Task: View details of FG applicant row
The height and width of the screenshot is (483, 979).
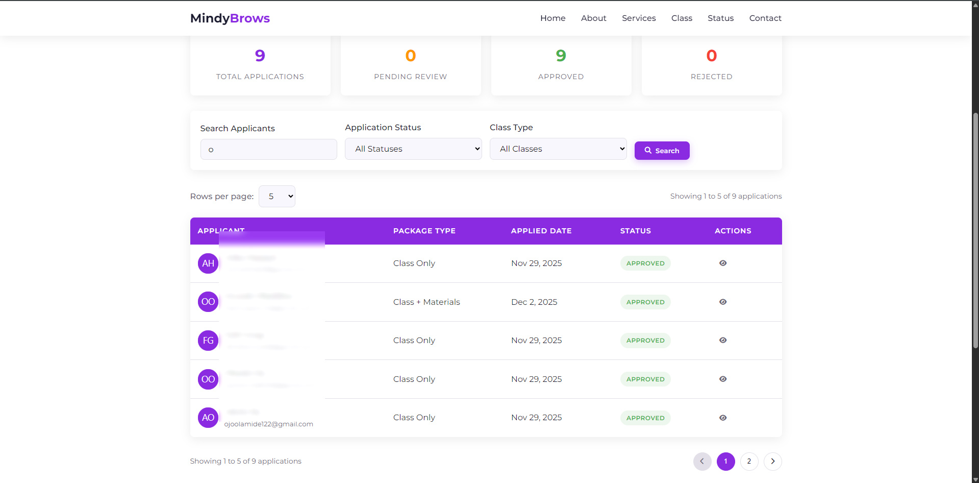Action: point(722,340)
